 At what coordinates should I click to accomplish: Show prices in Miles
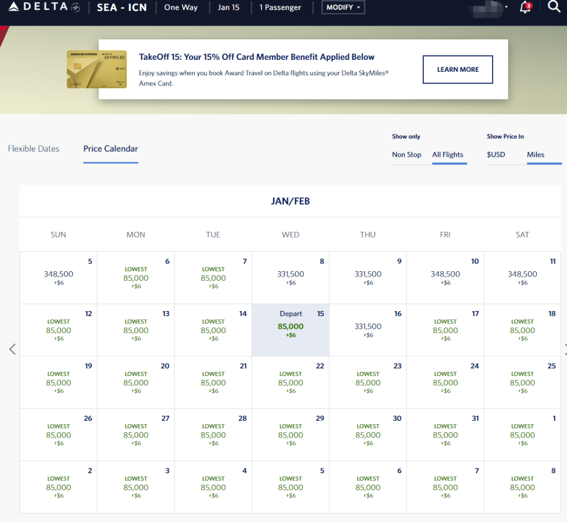(535, 155)
